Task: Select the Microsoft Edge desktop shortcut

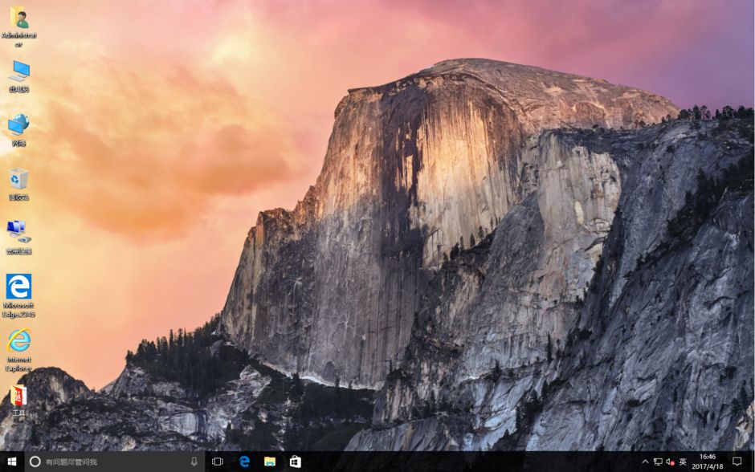Action: click(18, 295)
